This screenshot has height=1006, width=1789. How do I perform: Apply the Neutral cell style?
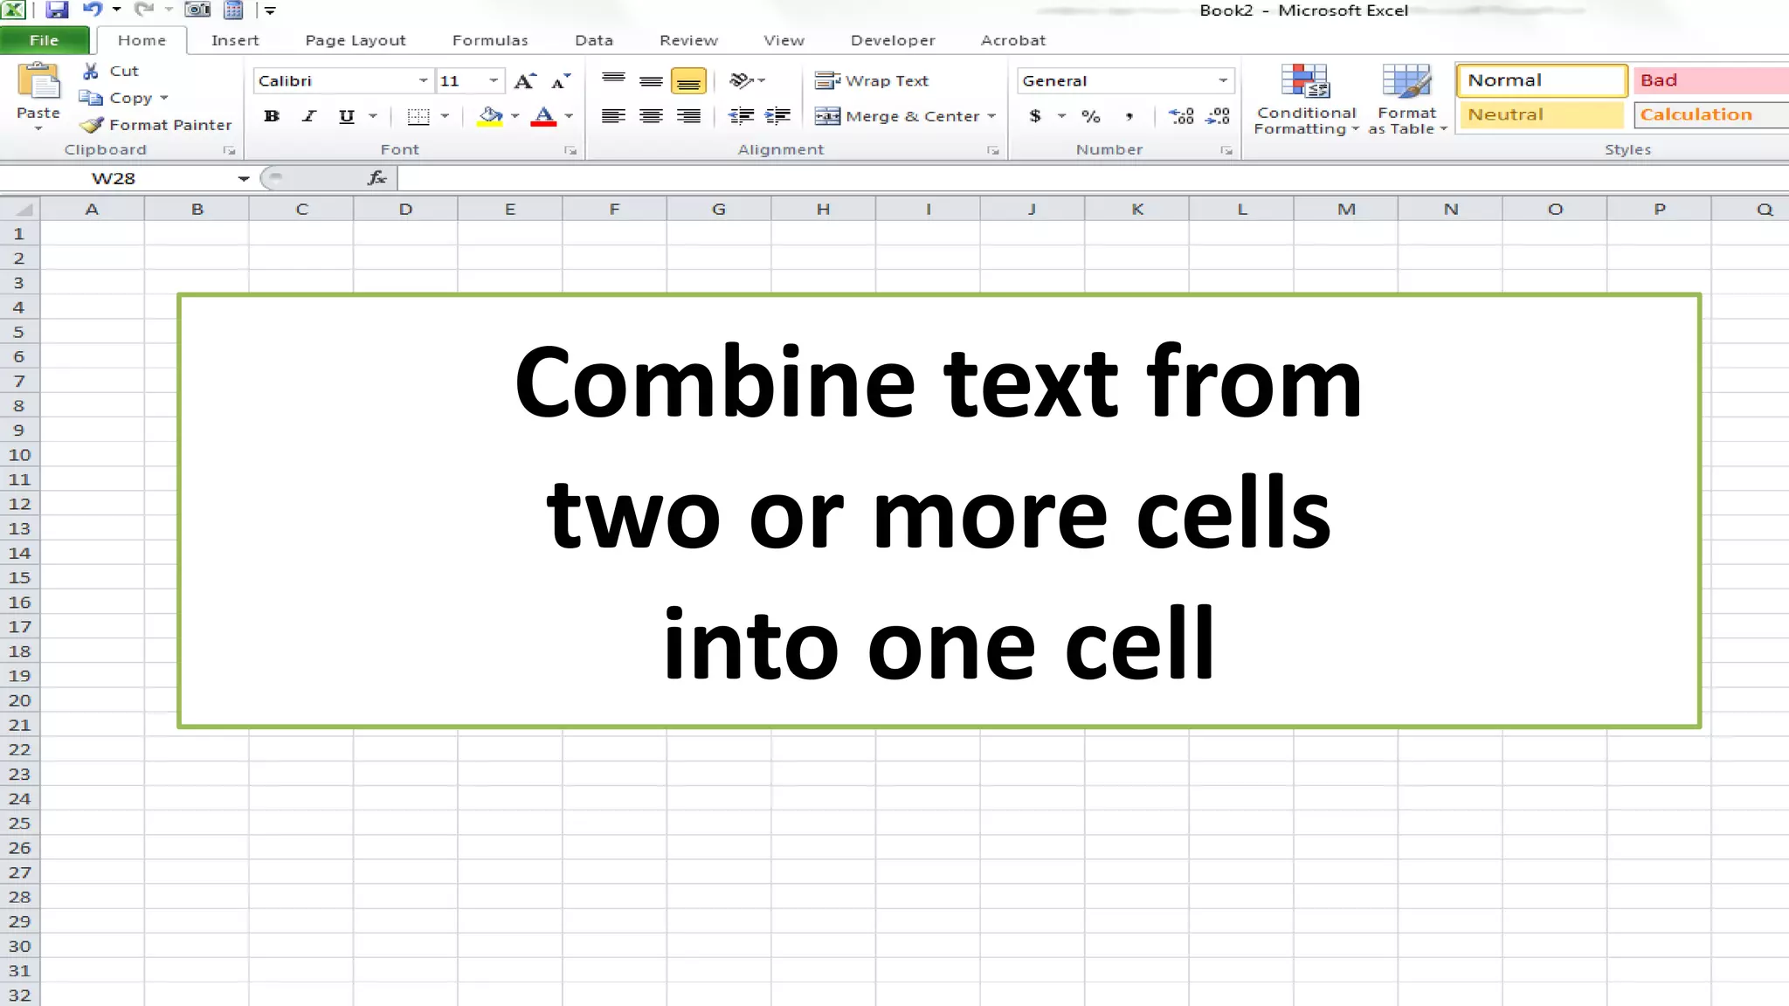1541,114
